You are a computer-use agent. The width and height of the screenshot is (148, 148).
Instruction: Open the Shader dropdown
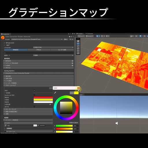pos(37,39)
